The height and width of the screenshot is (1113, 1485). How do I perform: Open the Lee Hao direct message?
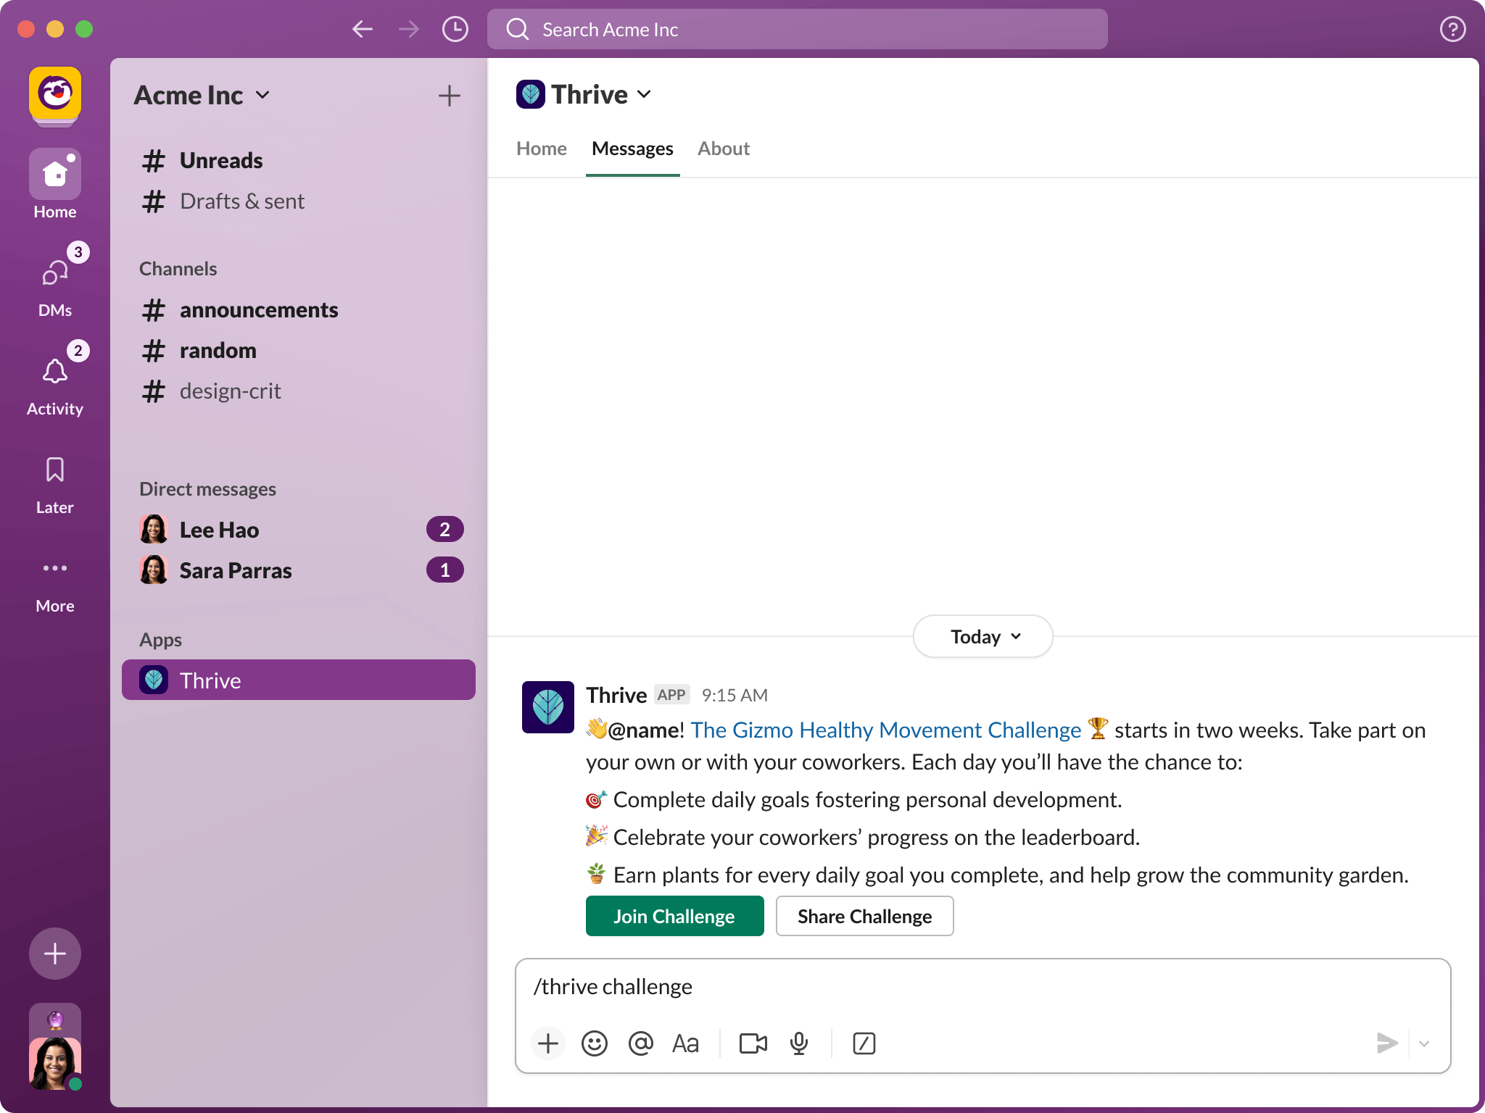pyautogui.click(x=299, y=530)
